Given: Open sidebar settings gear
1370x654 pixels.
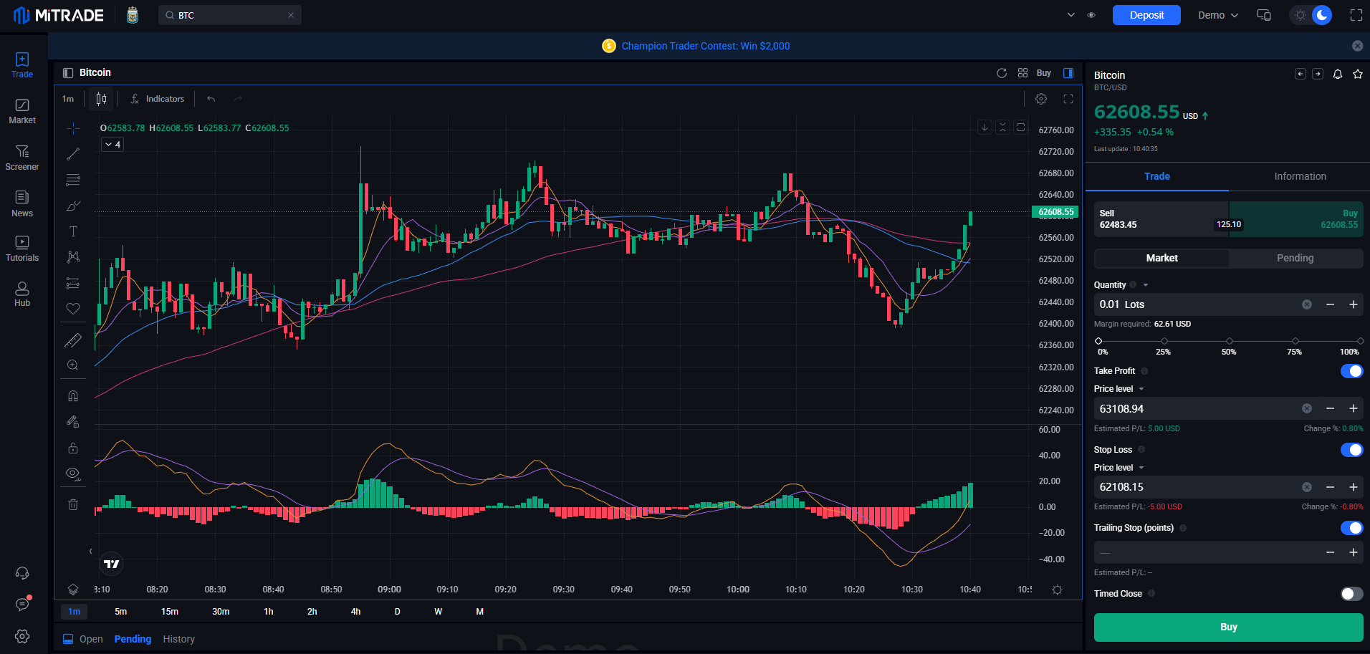Looking at the screenshot, I should pos(22,636).
